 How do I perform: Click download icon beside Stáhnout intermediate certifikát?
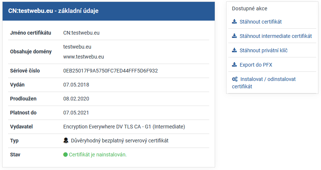point(234,36)
